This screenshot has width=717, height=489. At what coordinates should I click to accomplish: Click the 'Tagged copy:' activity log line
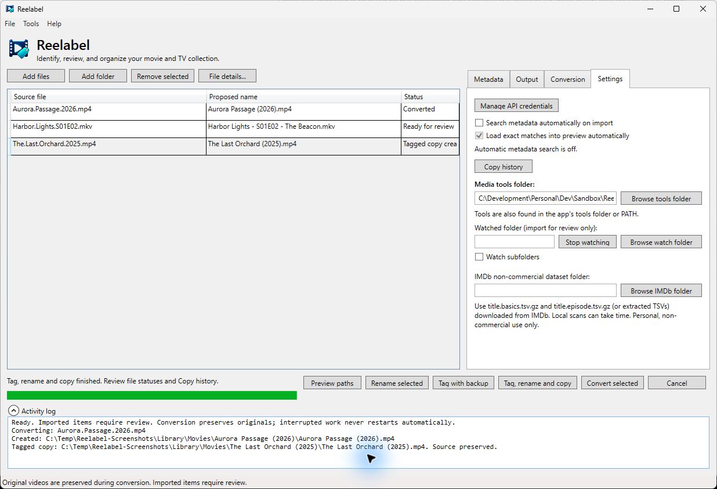coord(254,447)
